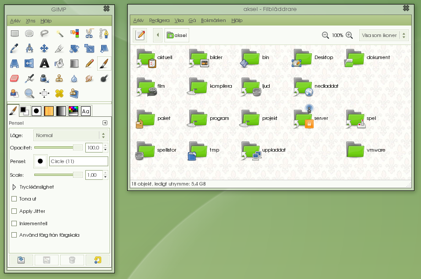Adjust the brush Scale slider
Image resolution: width=421 pixels, height=279 pixels.
59,175
